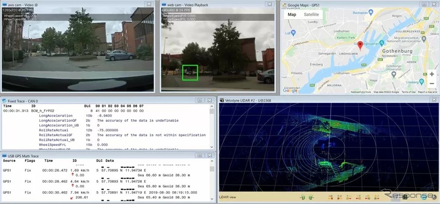440x204 pixels.
Task: Click the 236.61 heading value
Action: [82, 197]
